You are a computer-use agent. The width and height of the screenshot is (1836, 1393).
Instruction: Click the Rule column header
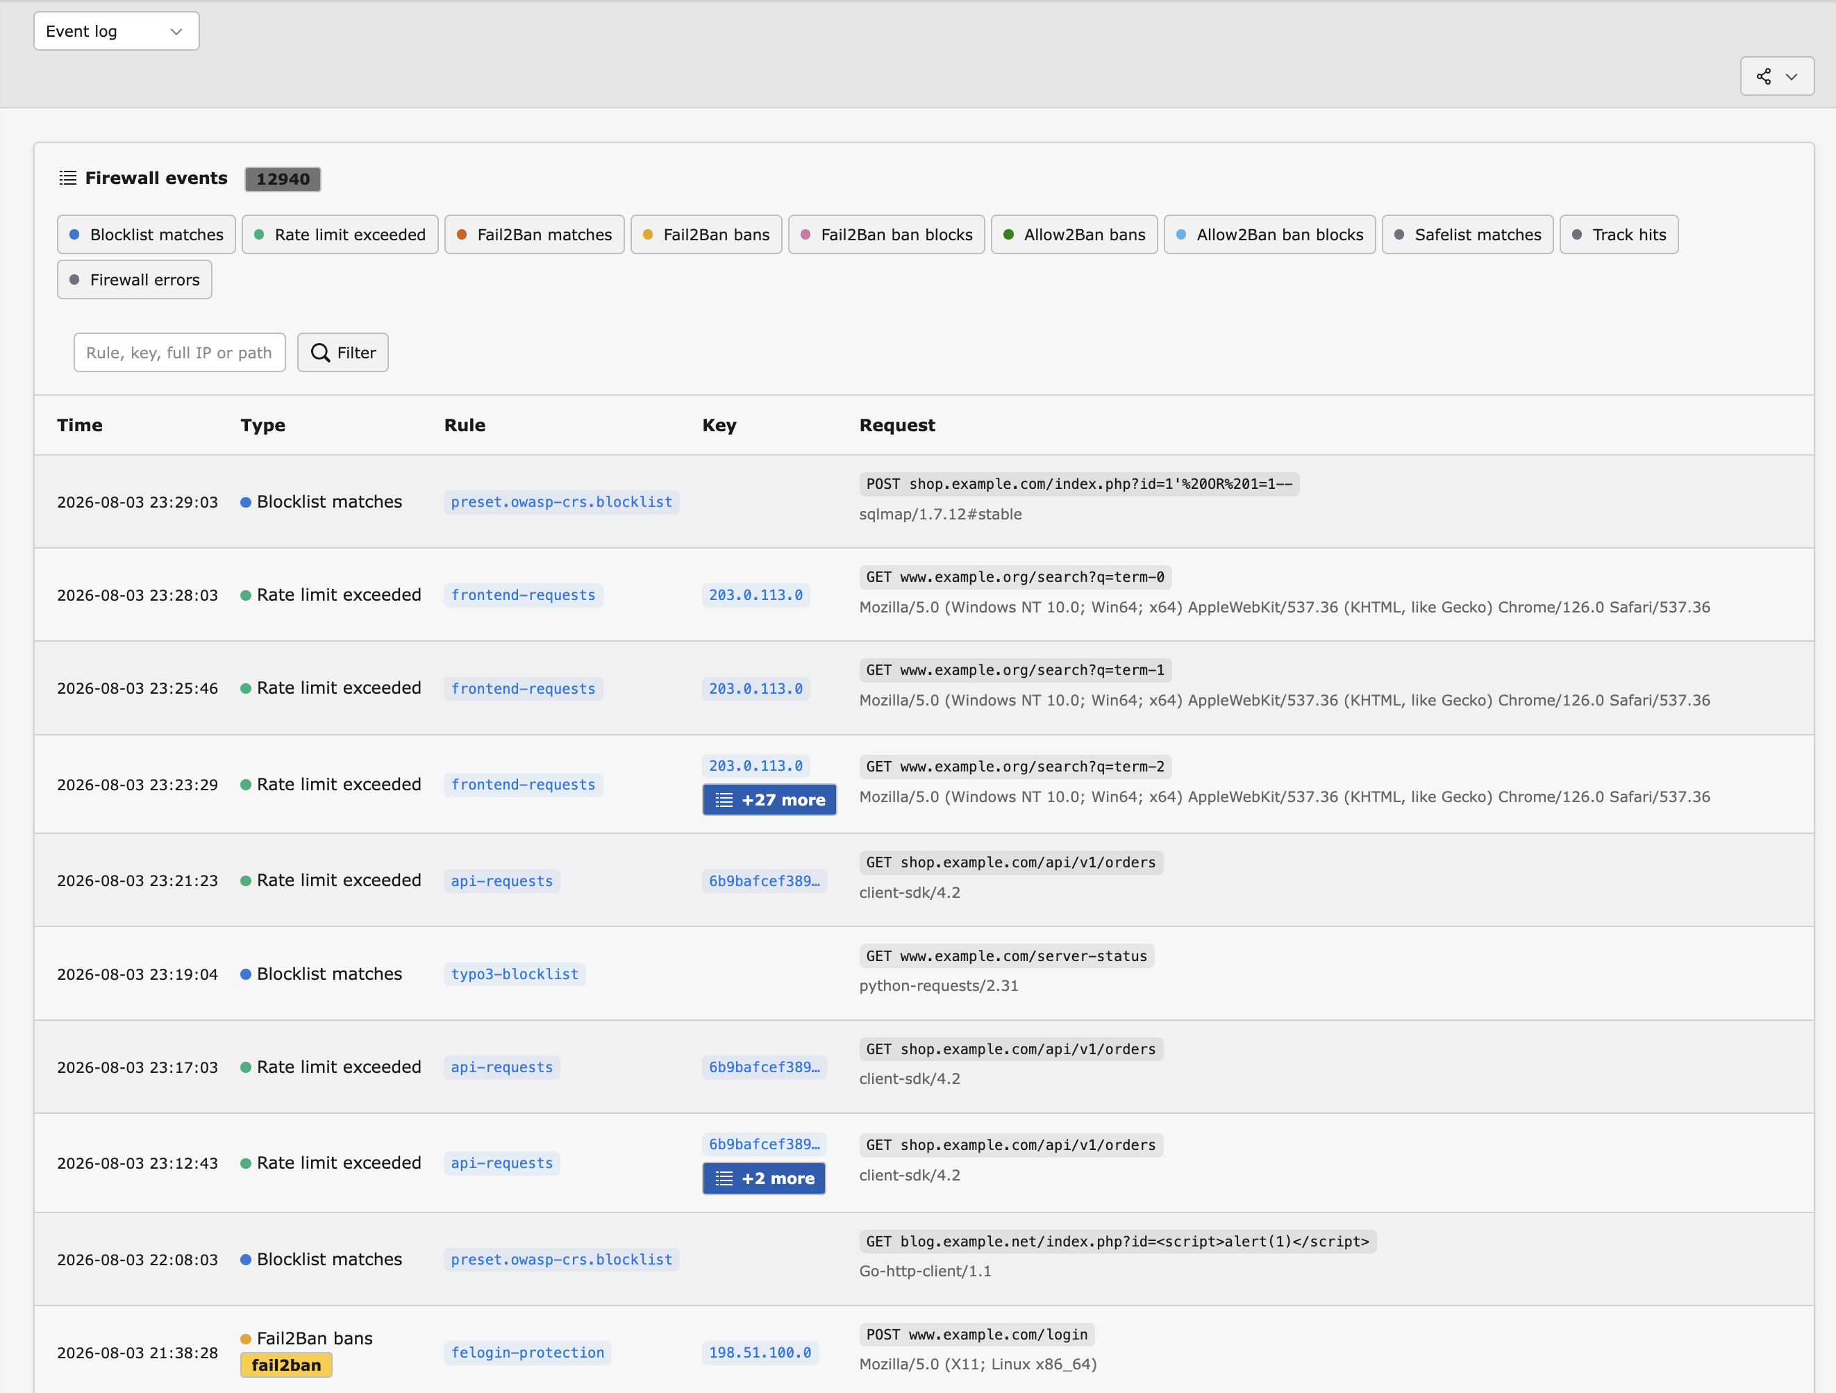point(465,425)
